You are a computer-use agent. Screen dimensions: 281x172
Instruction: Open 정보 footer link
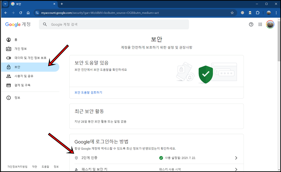click(56, 167)
